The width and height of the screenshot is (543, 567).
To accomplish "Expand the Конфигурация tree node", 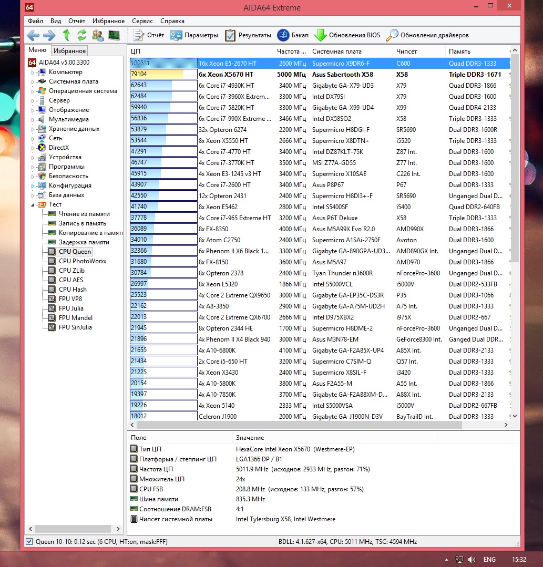I will (33, 186).
